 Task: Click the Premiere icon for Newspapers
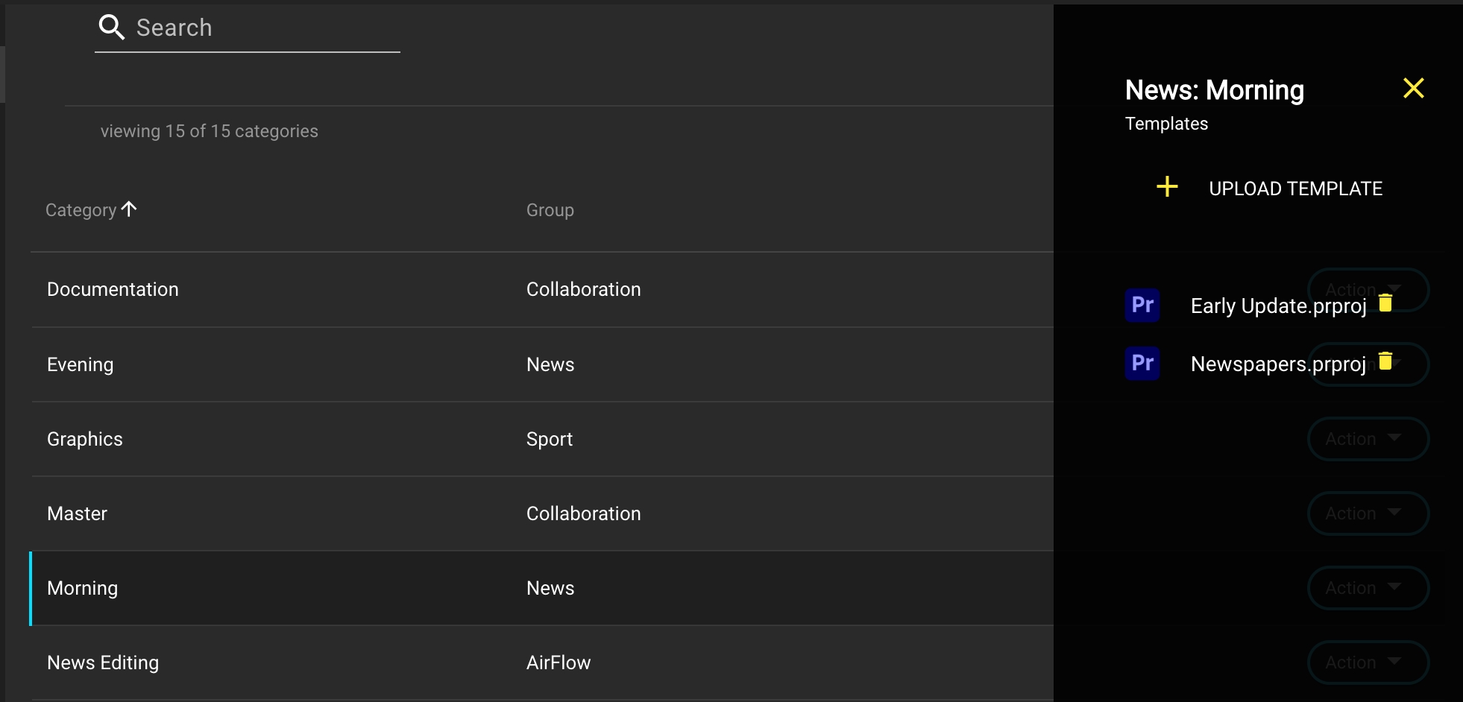[x=1142, y=363]
